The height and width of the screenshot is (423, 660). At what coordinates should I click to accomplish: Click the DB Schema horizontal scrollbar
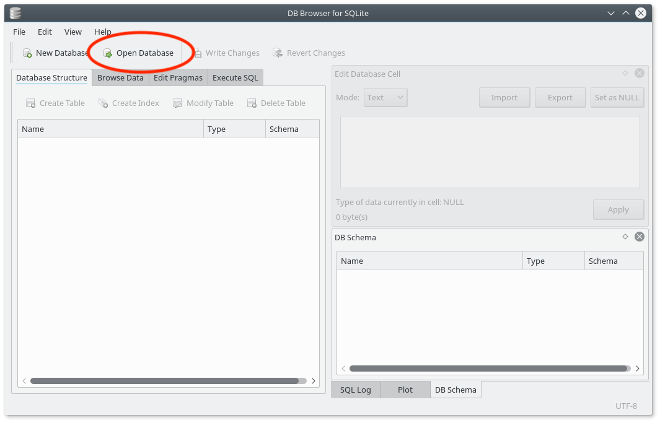pos(490,368)
